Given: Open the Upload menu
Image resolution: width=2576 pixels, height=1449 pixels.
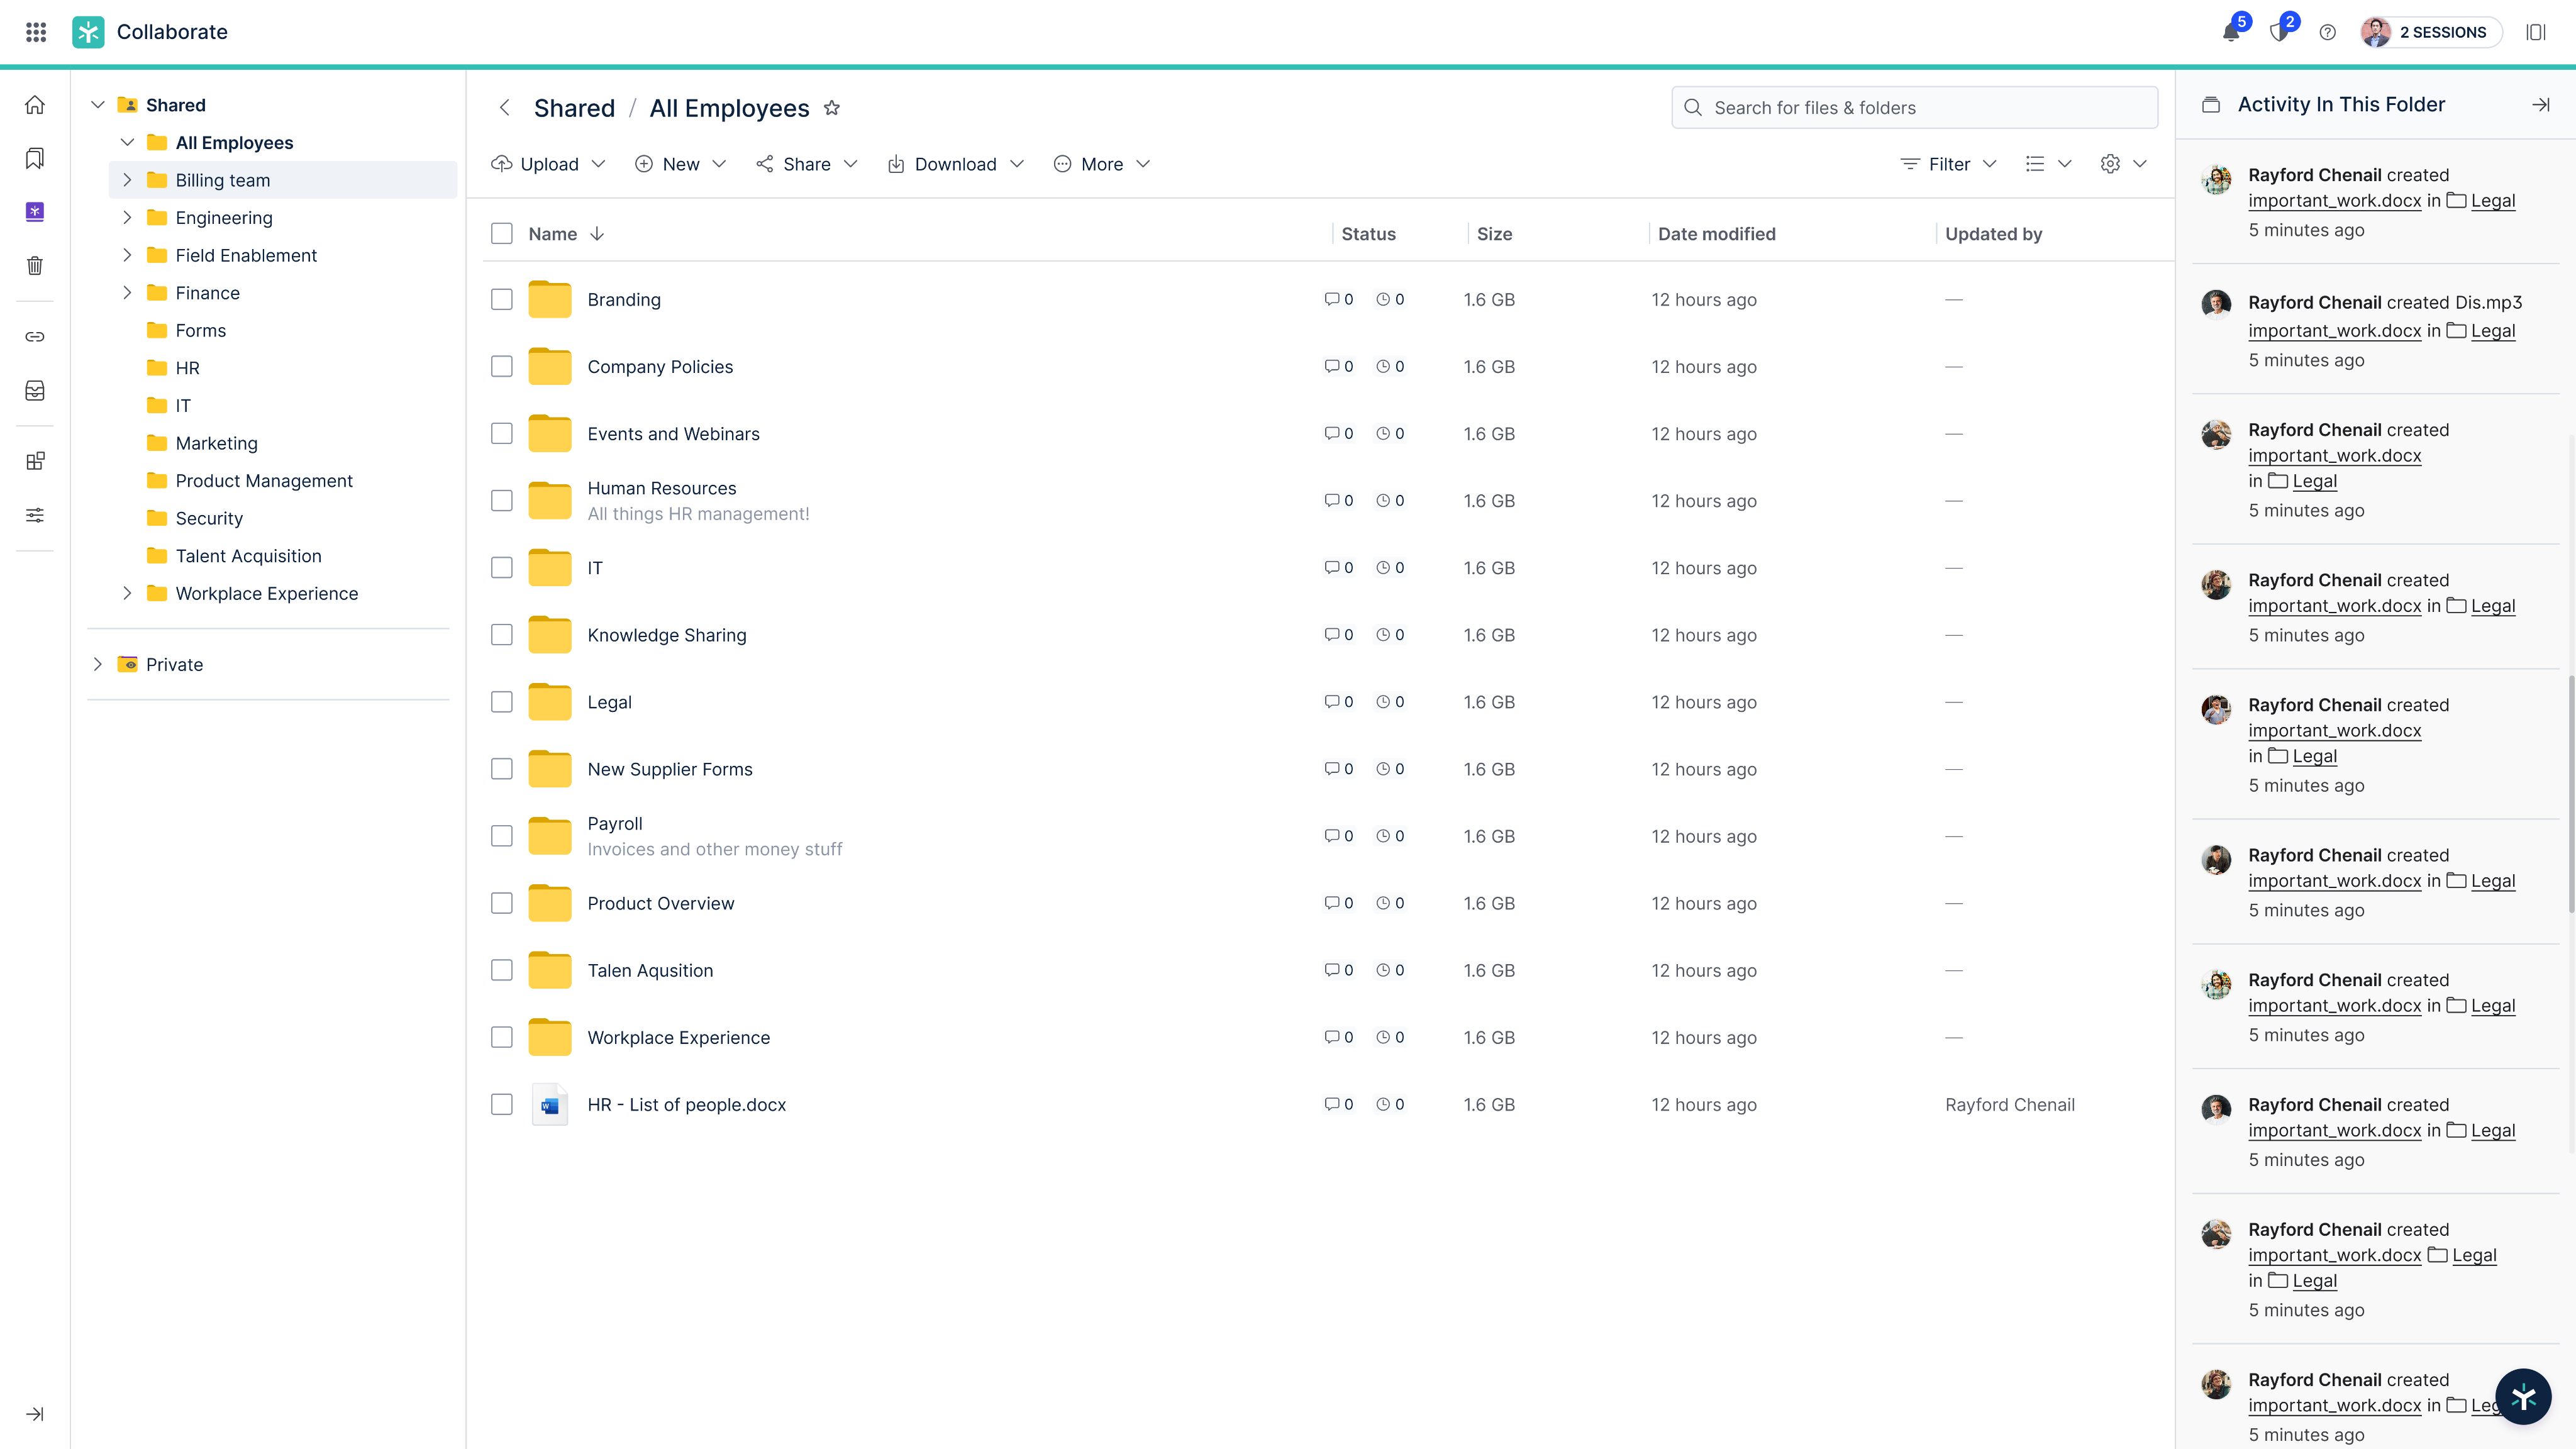Looking at the screenshot, I should coord(549,164).
